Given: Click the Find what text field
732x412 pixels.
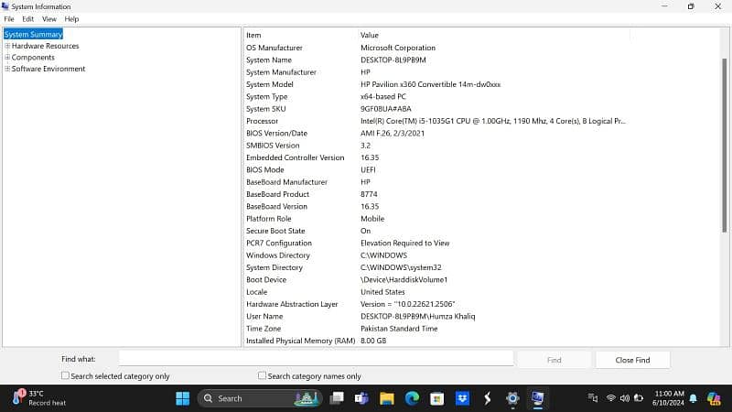Looking at the screenshot, I should [316, 360].
